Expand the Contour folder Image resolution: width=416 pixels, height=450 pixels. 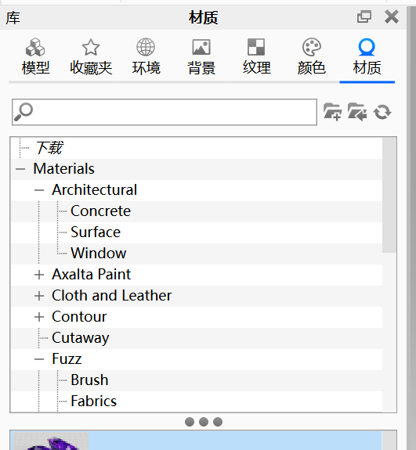pyautogui.click(x=39, y=317)
